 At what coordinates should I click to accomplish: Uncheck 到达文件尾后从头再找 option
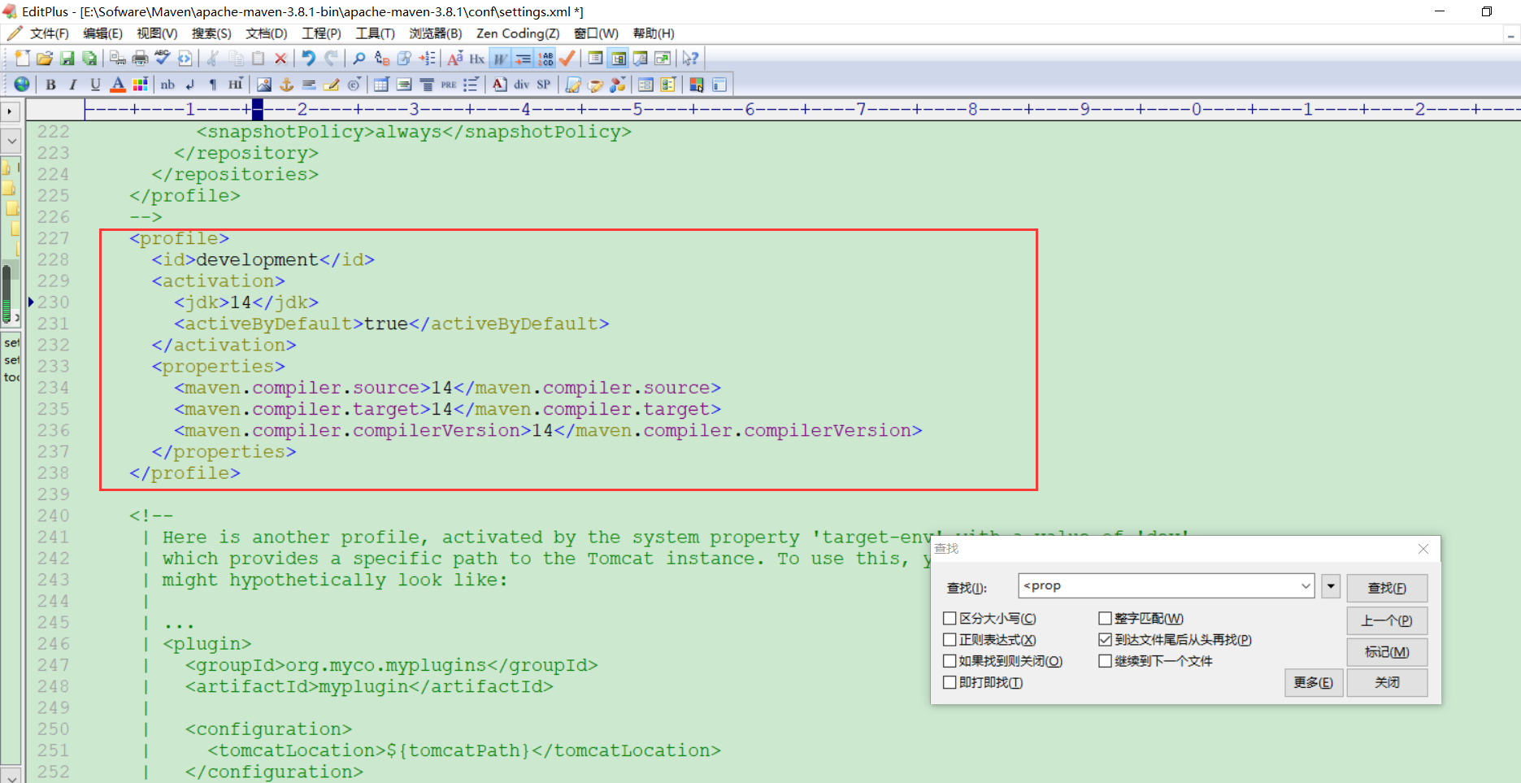coord(1105,640)
